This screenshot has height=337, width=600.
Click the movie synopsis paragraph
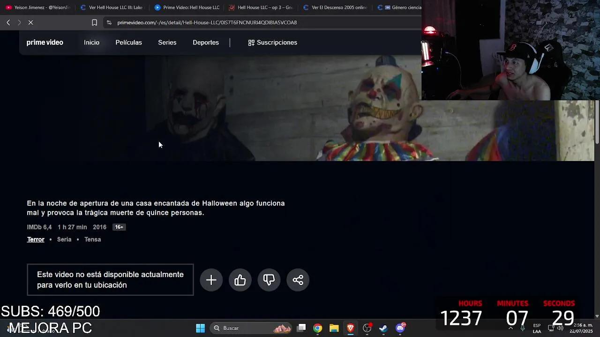[156, 208]
